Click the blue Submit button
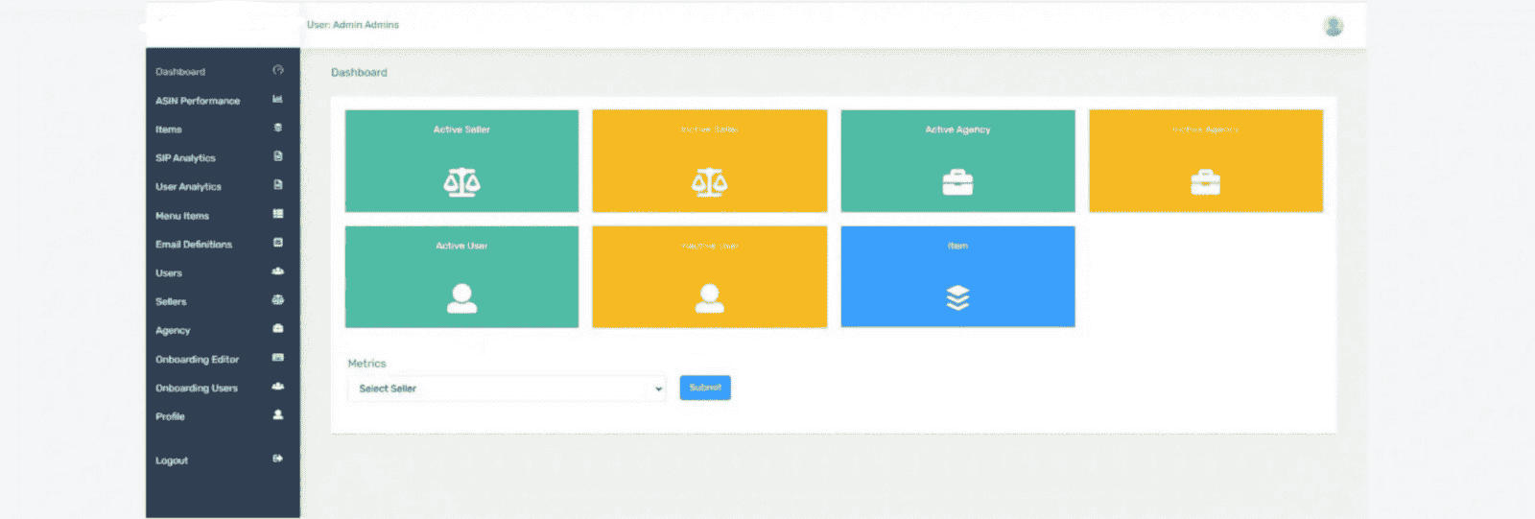The width and height of the screenshot is (1535, 519). (705, 388)
